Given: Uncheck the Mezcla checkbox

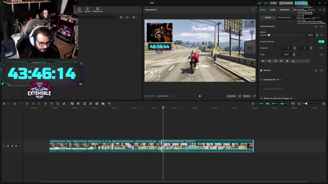Looking at the screenshot, I should point(261,70).
